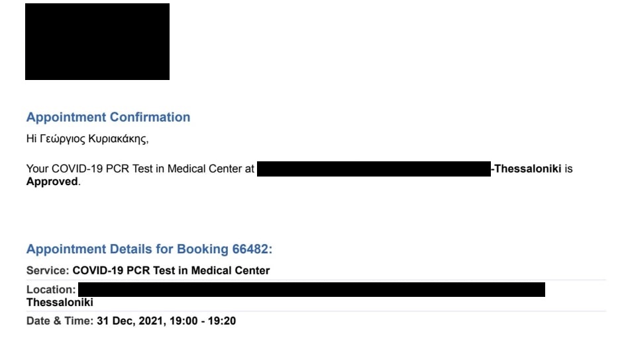Click the redacted address in the approval sentence
This screenshot has height=361, width=626.
point(373,169)
